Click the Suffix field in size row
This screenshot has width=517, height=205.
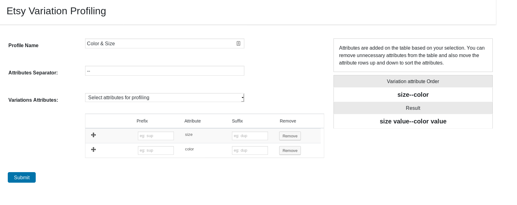point(250,136)
